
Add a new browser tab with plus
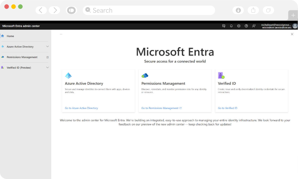[293, 15]
